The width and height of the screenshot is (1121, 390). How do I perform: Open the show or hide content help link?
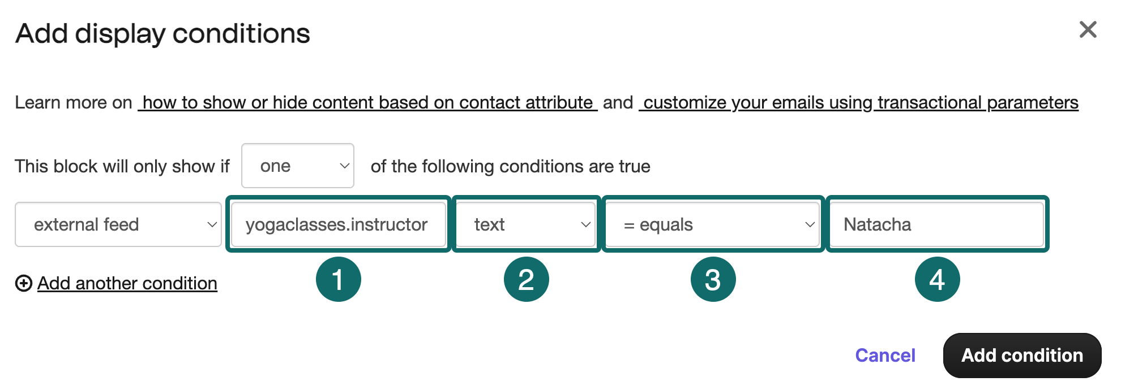(x=367, y=102)
